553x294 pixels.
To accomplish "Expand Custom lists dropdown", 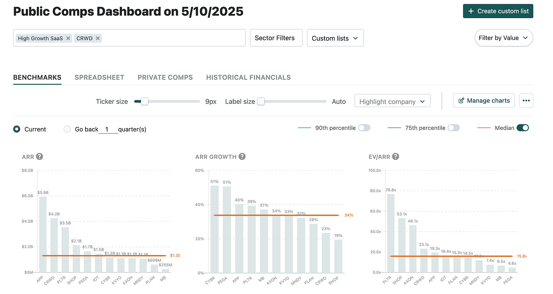I will pyautogui.click(x=335, y=38).
